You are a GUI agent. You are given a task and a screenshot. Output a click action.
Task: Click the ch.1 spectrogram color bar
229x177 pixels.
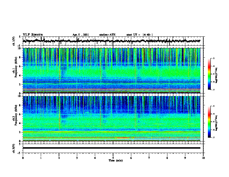pos(209,74)
